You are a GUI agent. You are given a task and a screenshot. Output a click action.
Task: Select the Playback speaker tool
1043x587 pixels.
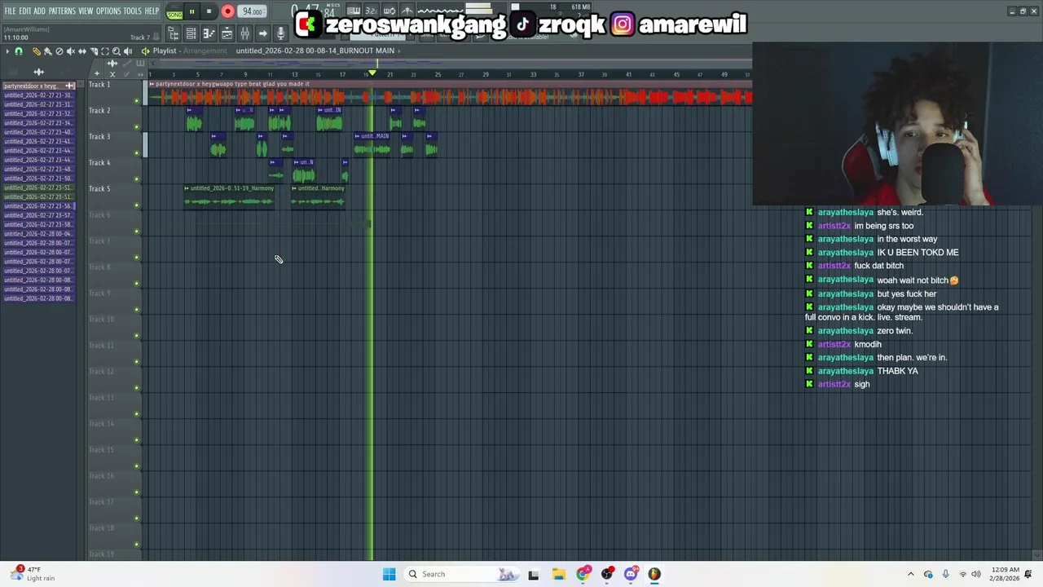[x=128, y=51]
